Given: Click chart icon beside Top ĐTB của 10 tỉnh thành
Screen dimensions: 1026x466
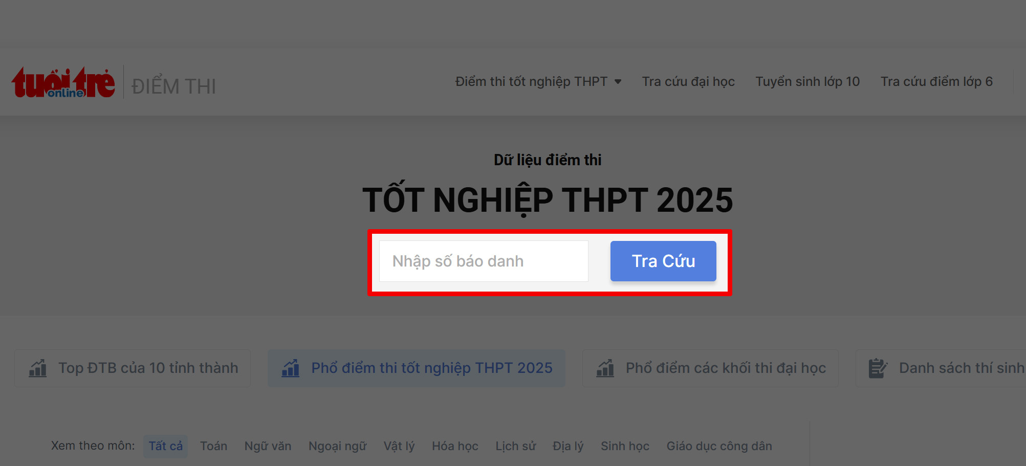Looking at the screenshot, I should [38, 368].
